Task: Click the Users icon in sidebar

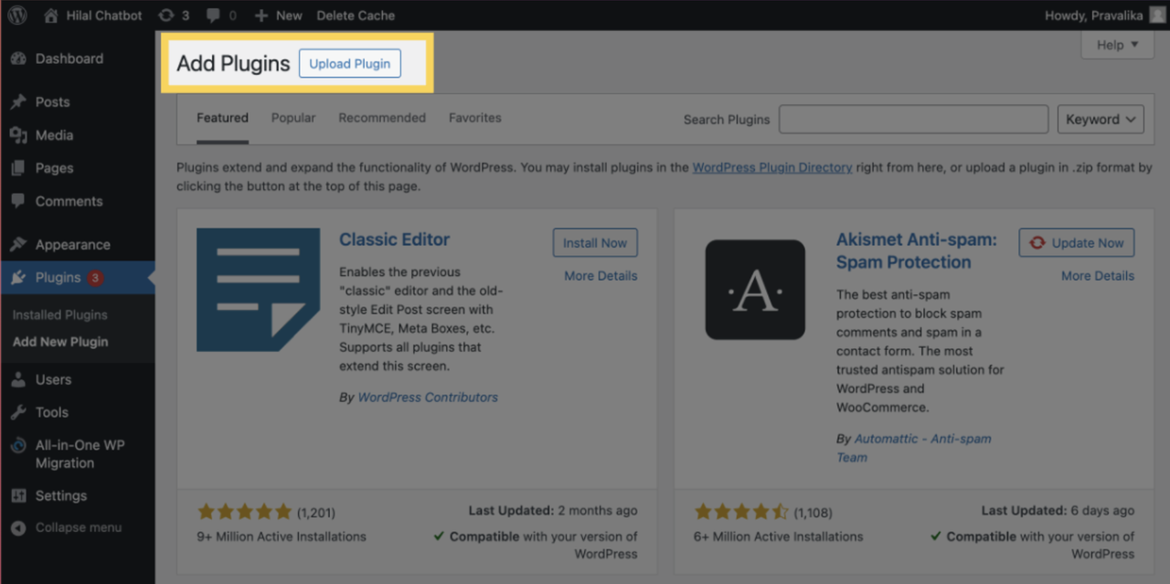Action: (x=18, y=379)
